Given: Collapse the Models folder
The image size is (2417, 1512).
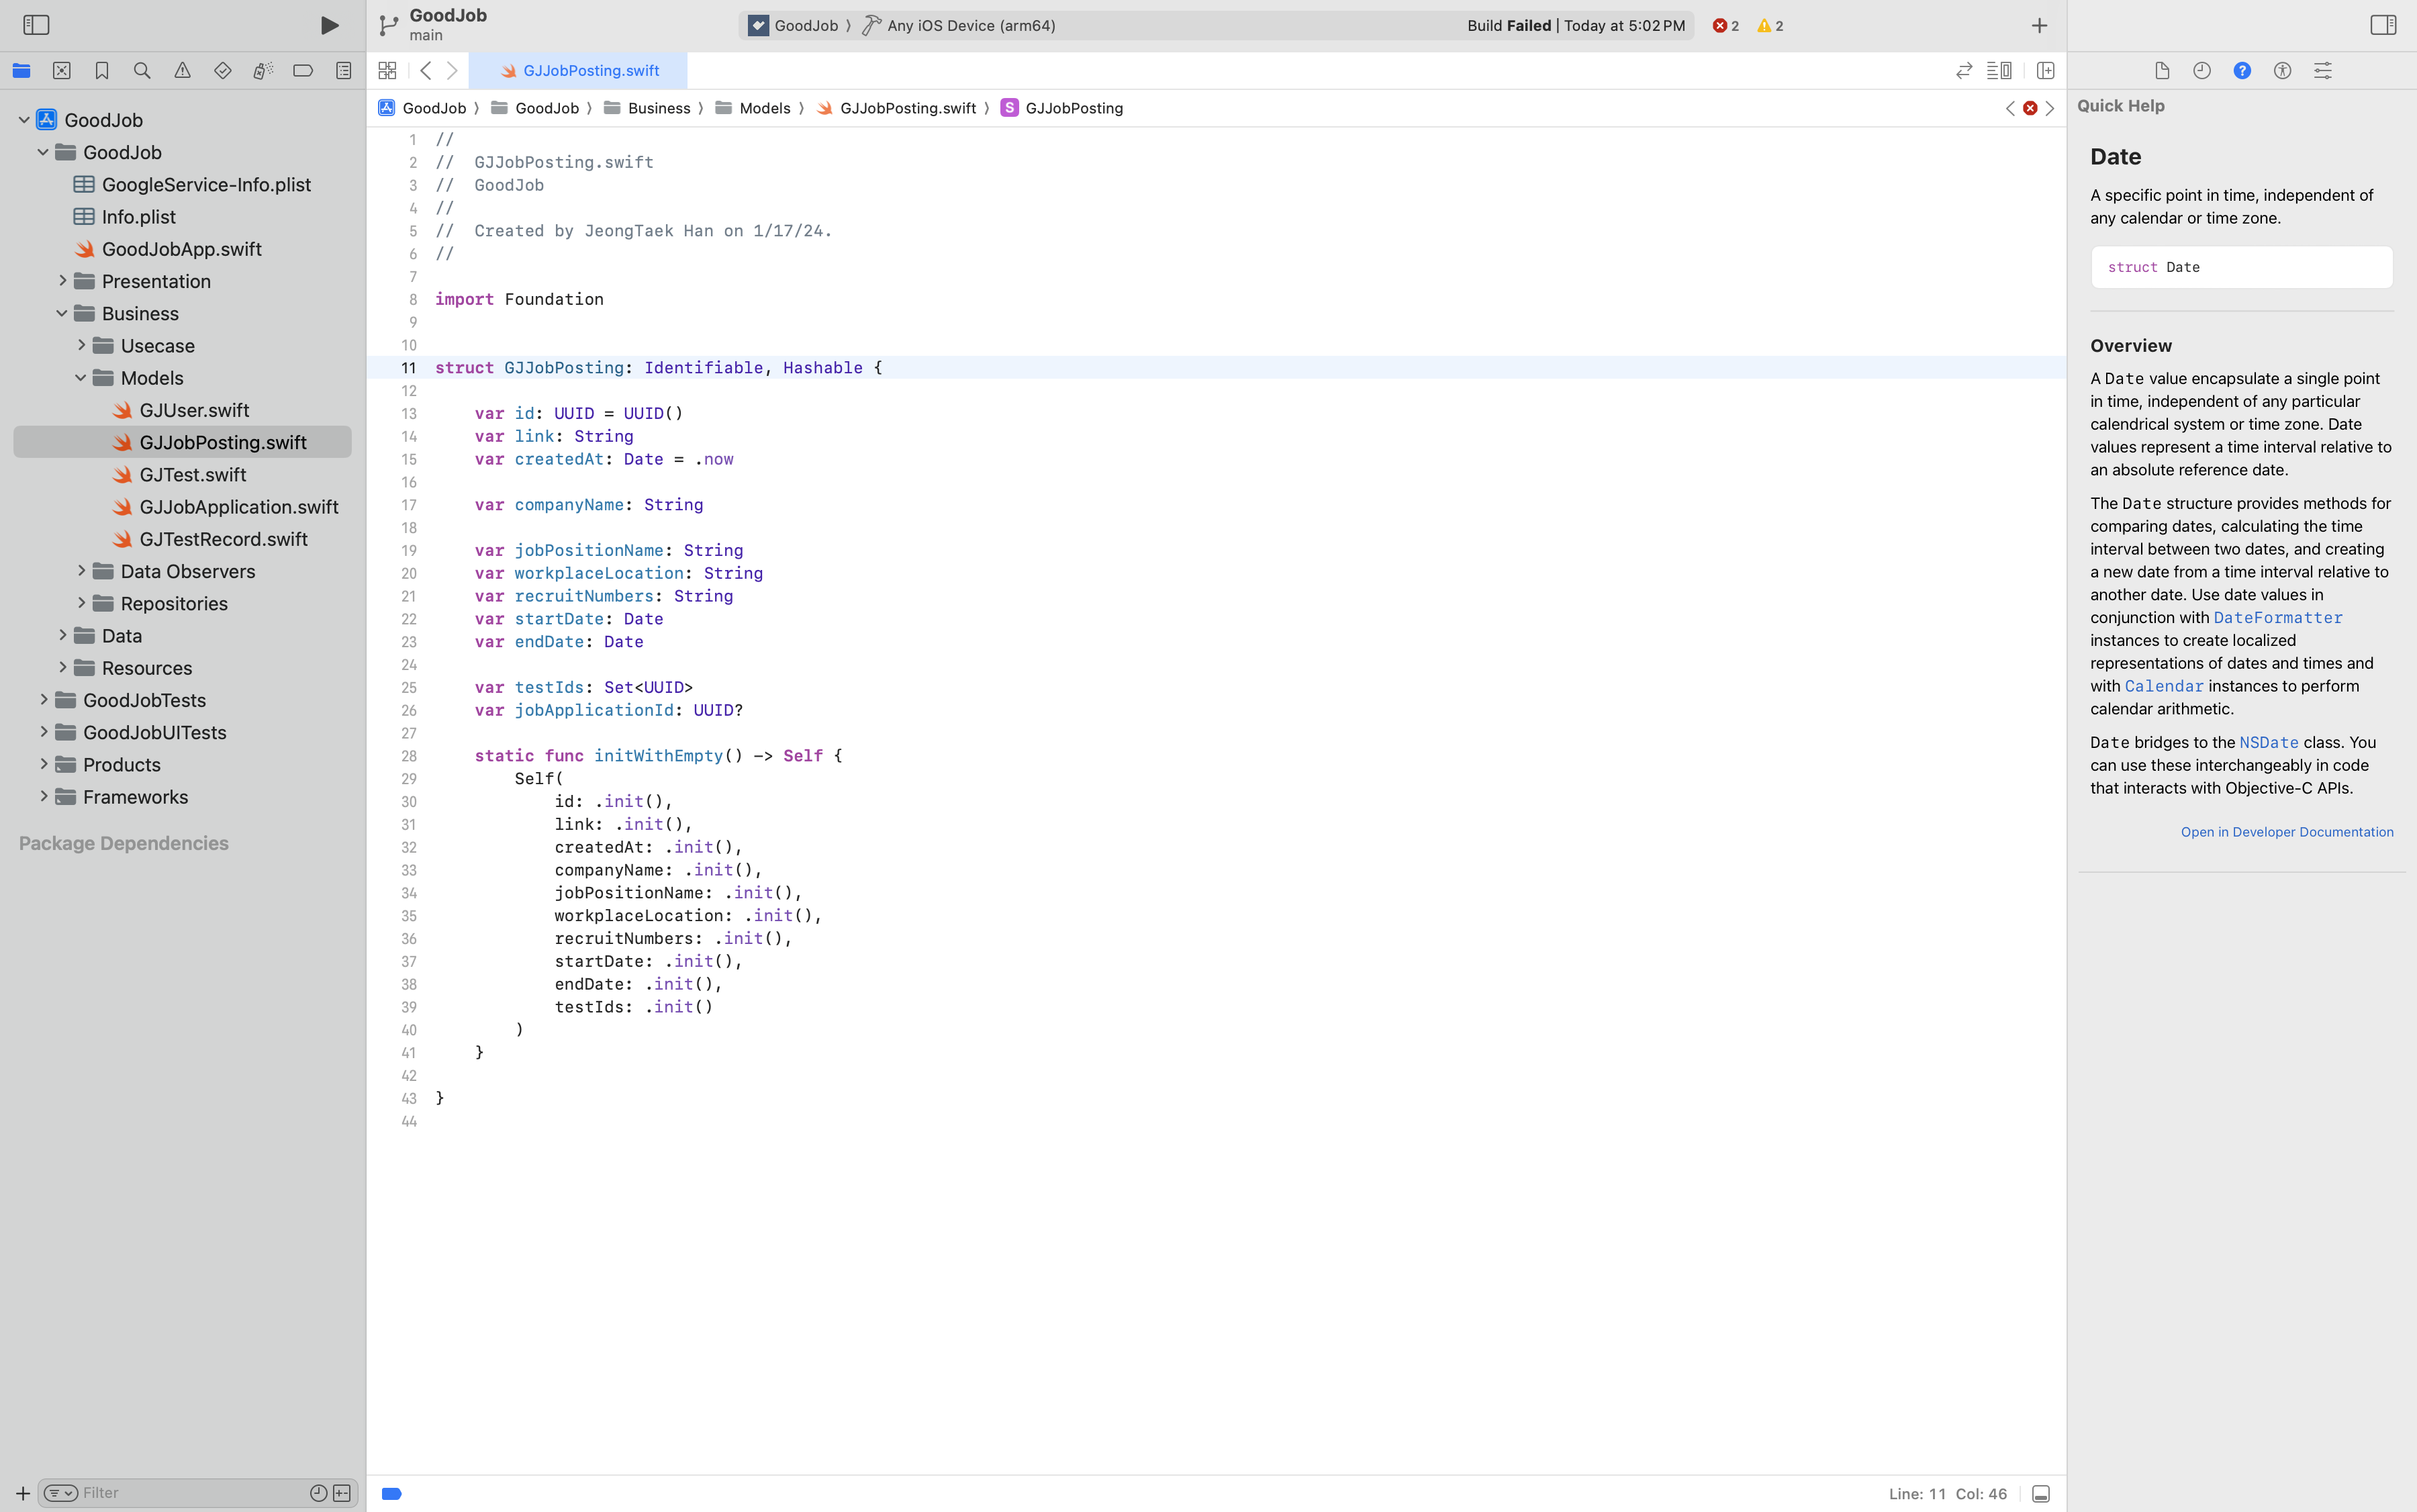Looking at the screenshot, I should (81, 378).
